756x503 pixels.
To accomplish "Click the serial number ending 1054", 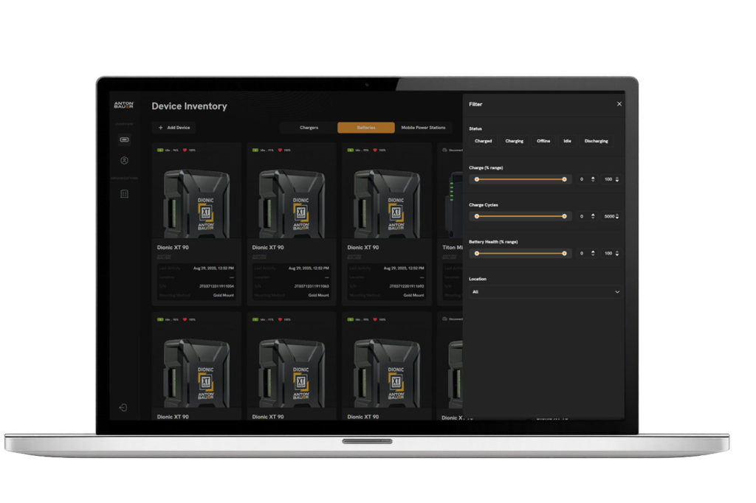I will coord(216,286).
